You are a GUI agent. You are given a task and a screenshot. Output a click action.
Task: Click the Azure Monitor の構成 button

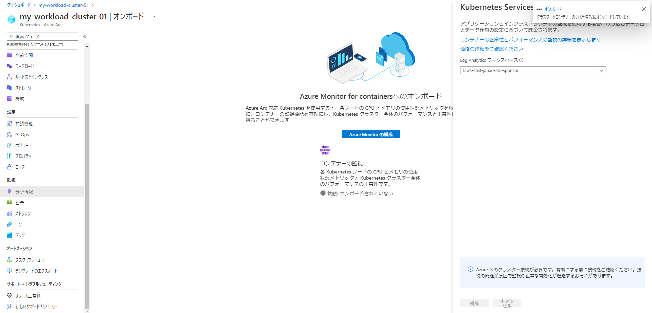coord(371,134)
